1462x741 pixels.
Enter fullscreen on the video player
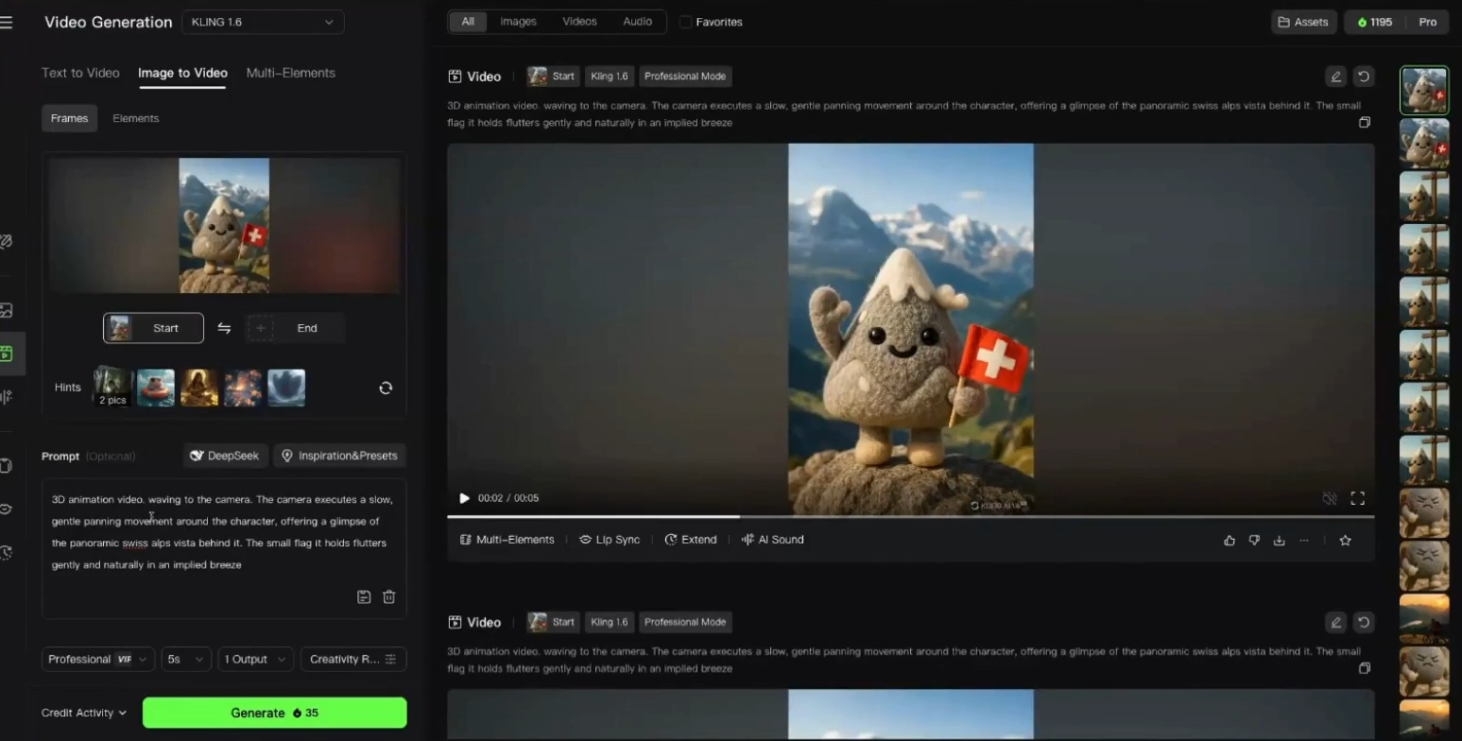[1357, 498]
